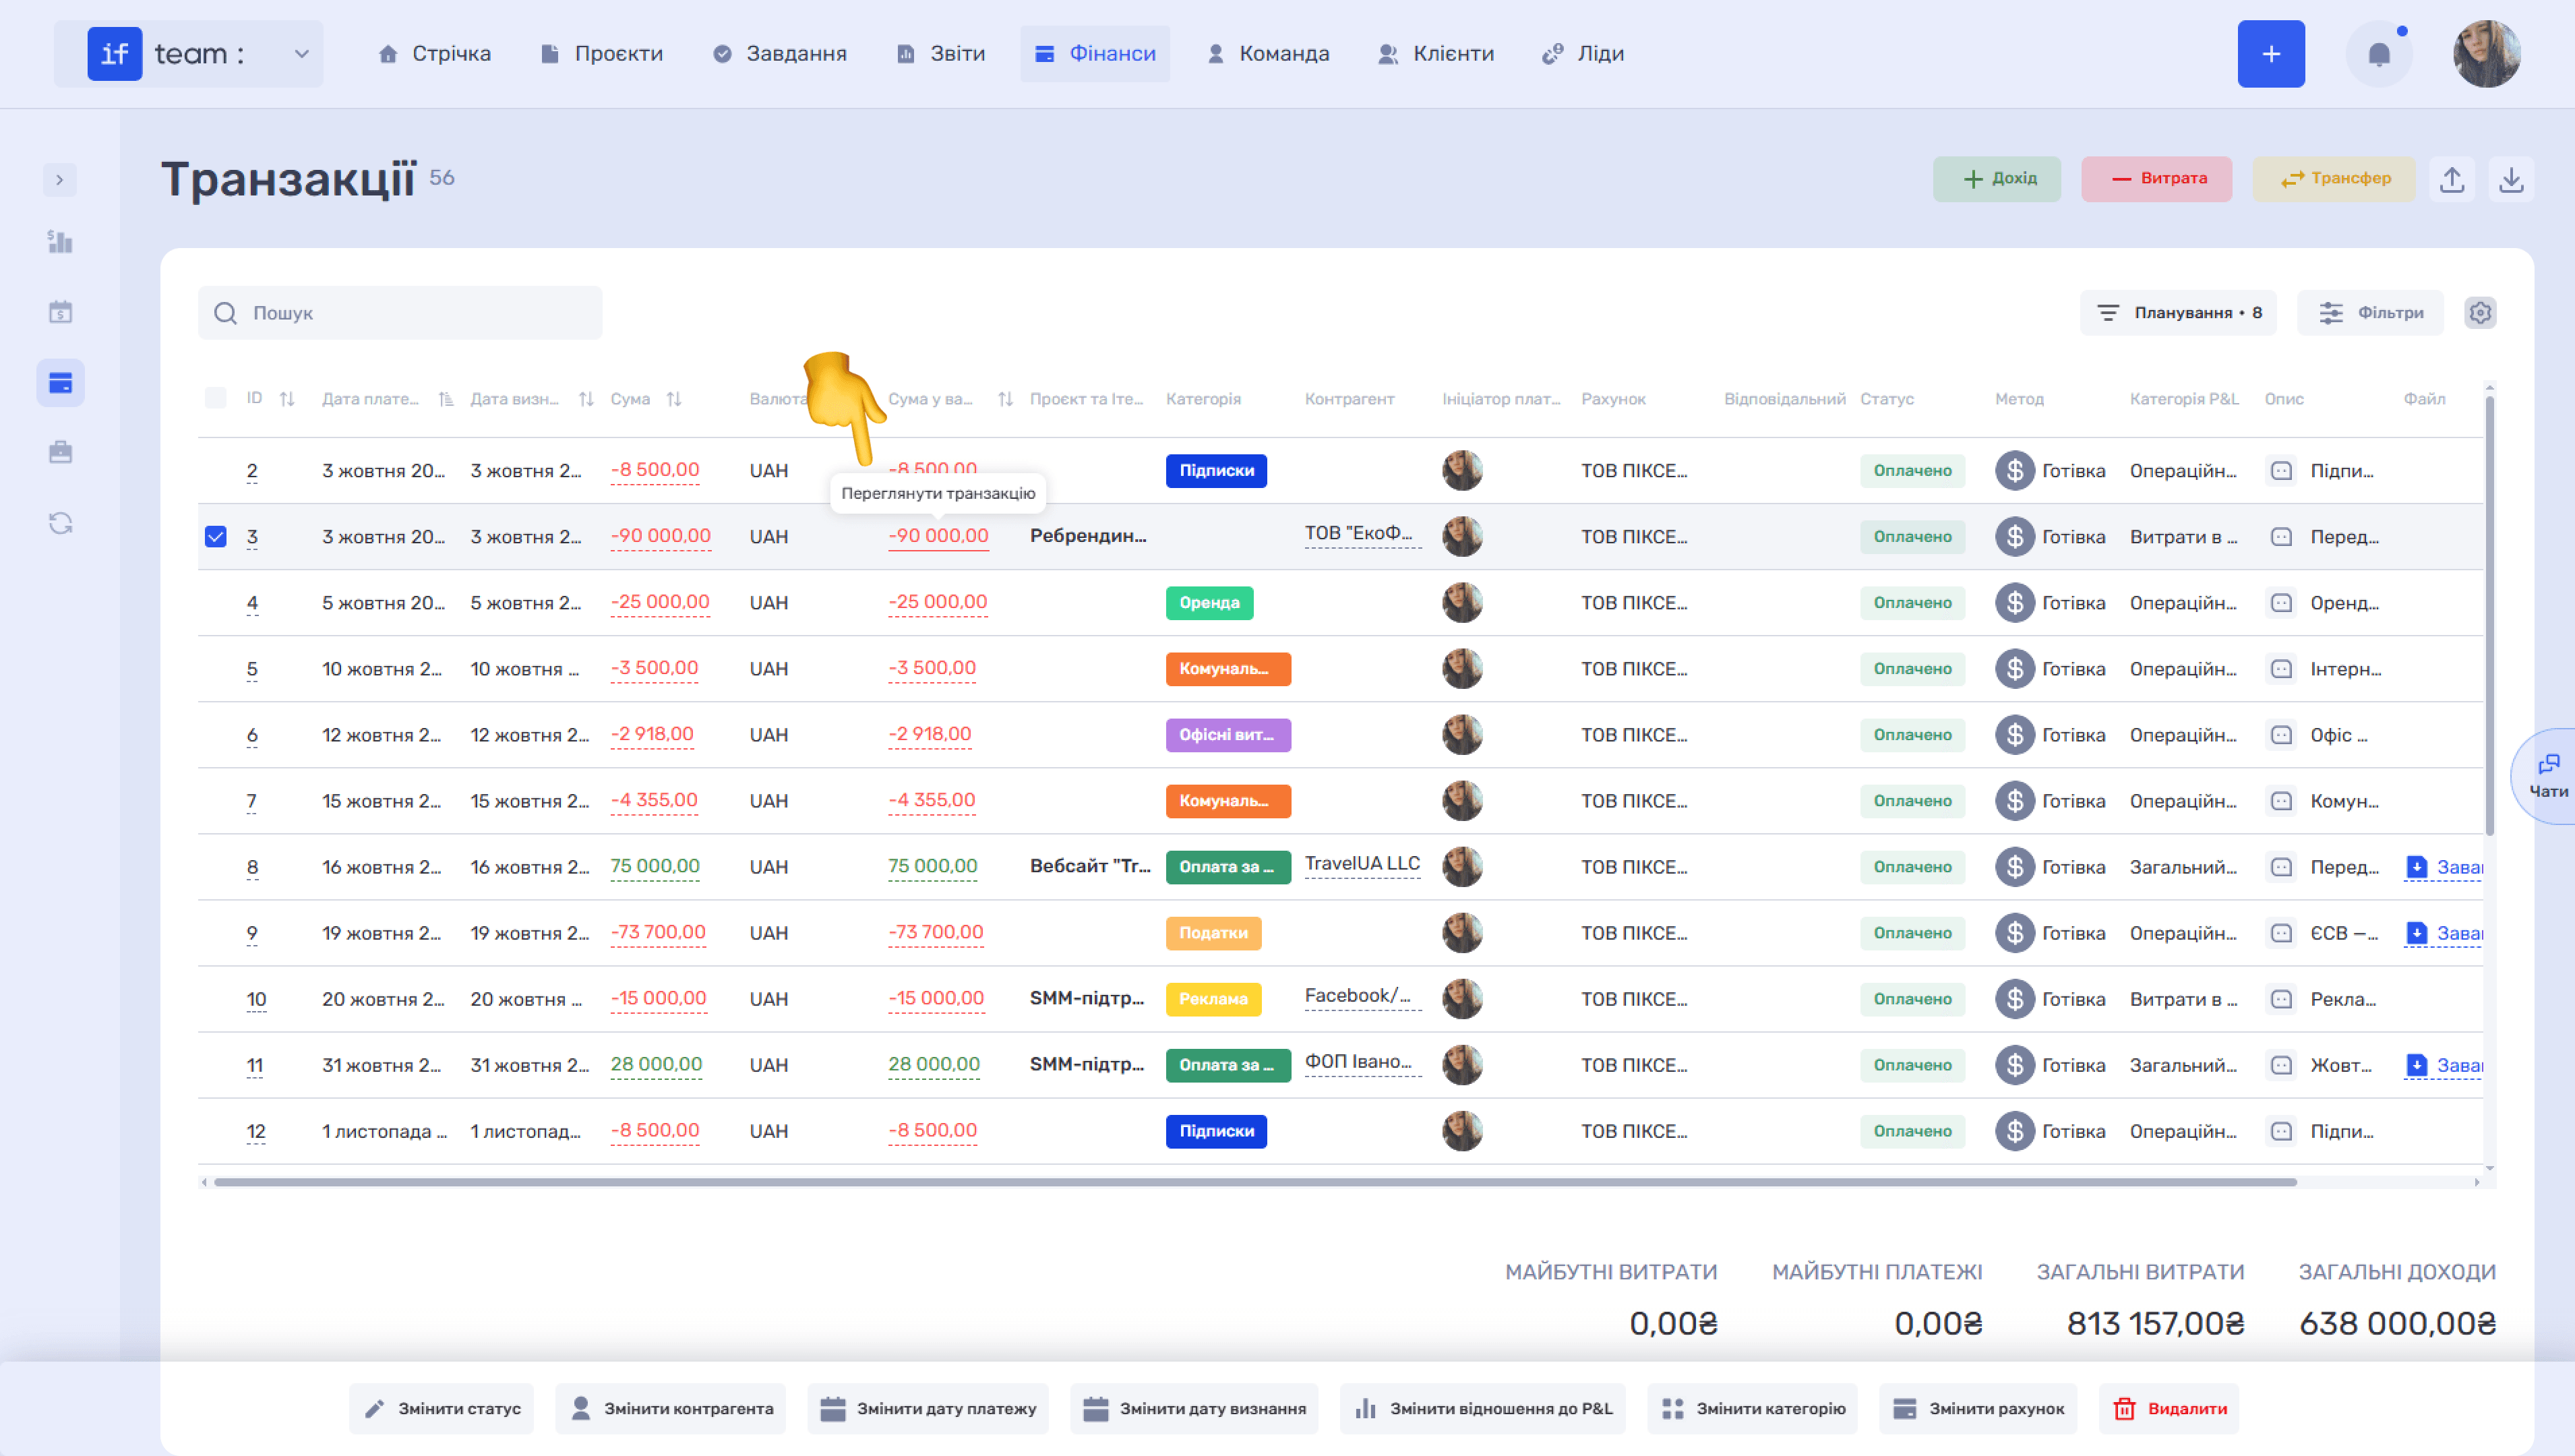Go to the Проєкти tab
Screen dimensions: 2575x1456
[601, 54]
